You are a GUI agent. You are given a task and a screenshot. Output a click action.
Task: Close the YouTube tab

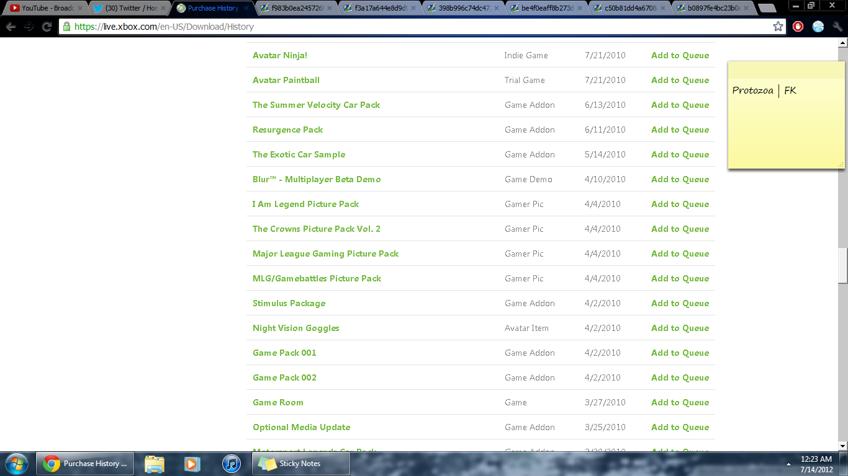point(79,9)
